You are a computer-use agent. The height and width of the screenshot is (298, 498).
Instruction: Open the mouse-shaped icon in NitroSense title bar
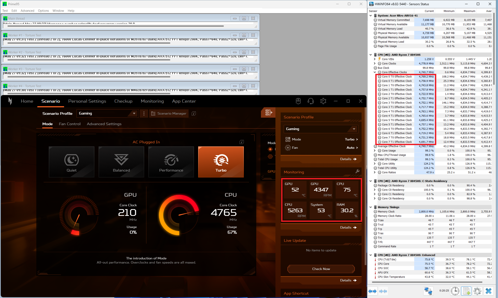tap(298, 101)
